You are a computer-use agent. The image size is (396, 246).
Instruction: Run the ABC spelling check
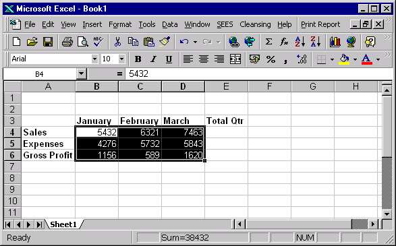coord(98,42)
